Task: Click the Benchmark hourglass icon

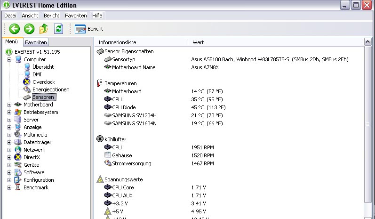Action: [x=17, y=187]
